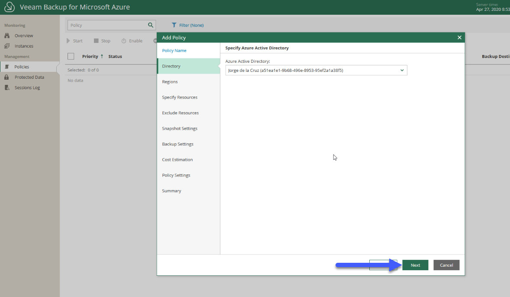Click the Start toolbar button
The image size is (510, 297).
(x=74, y=41)
